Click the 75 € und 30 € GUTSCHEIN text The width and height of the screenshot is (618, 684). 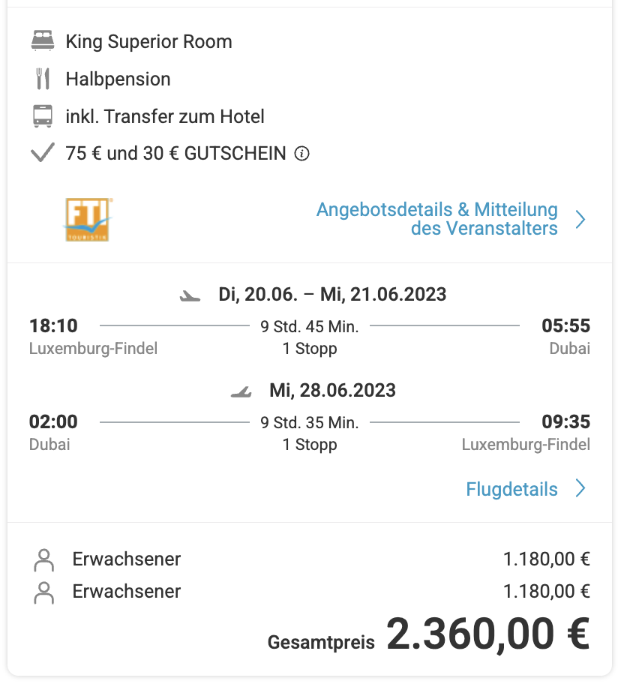(175, 154)
